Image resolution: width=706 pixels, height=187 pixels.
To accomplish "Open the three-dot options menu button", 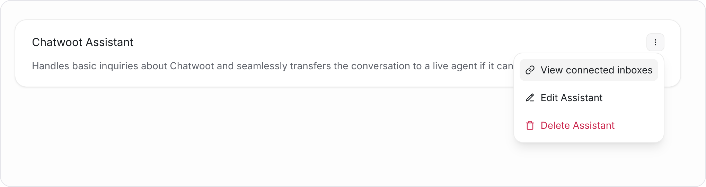I will 655,42.
